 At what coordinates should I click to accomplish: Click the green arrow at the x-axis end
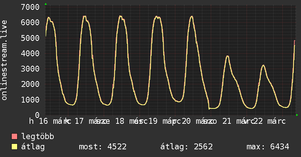tap(297, 115)
